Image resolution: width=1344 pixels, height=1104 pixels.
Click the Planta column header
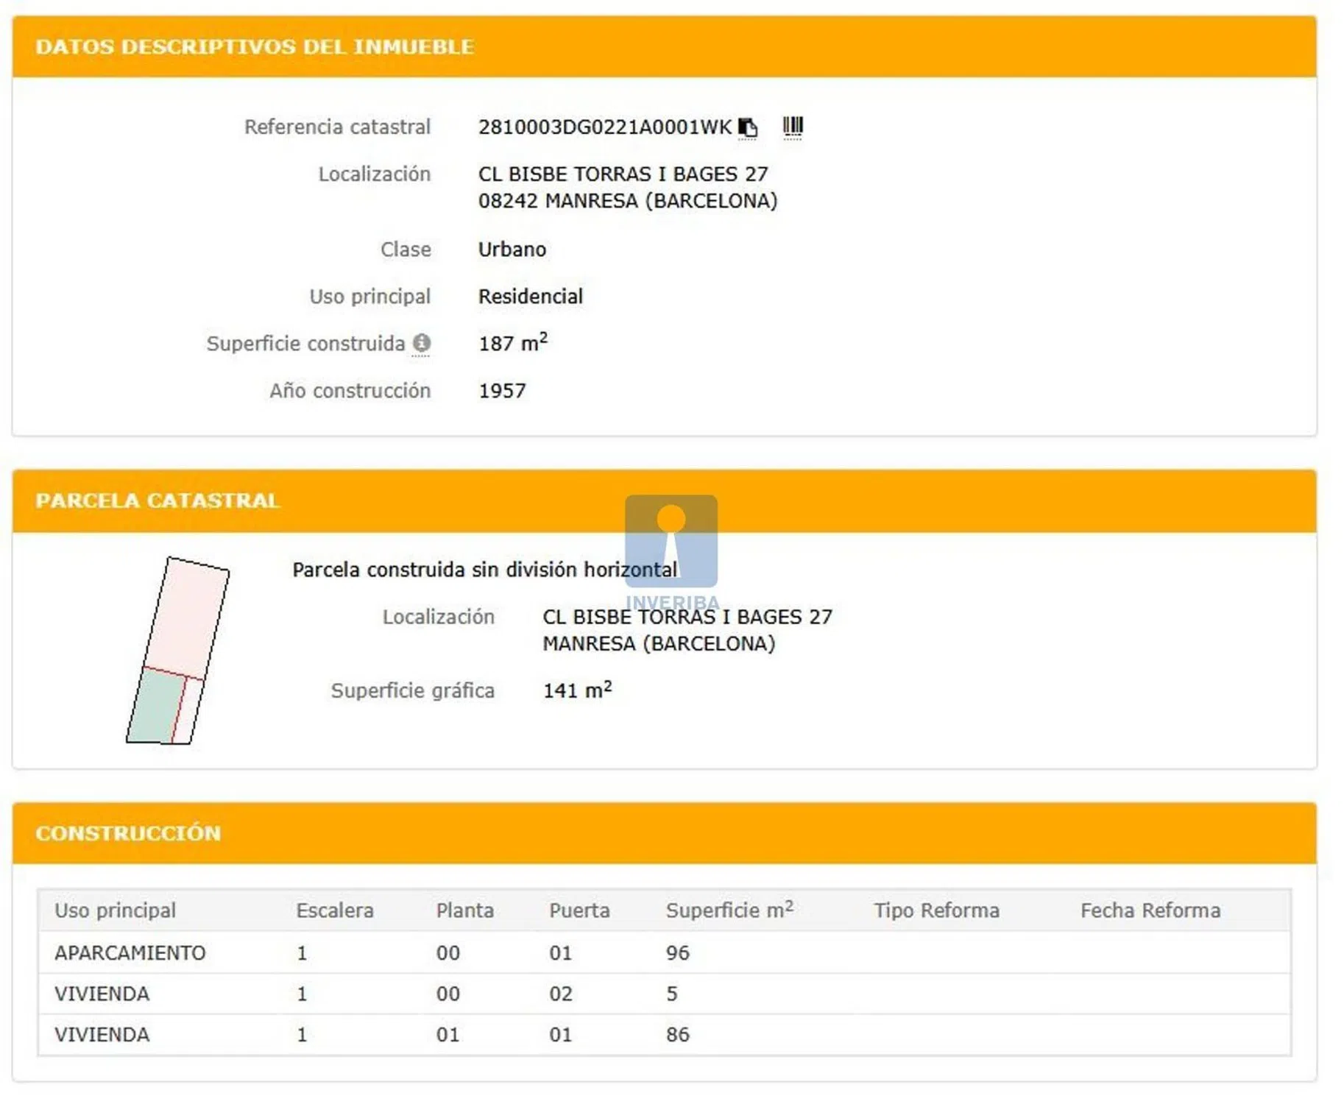464,910
